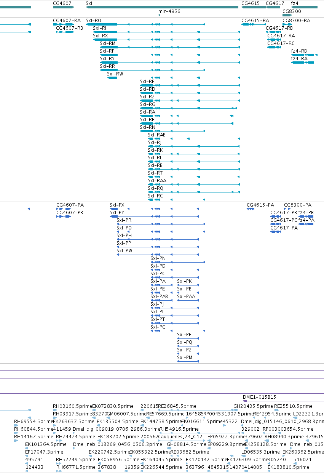Select transcript CG8300-RA
Screen dimensions: 324x473
(296, 20)
